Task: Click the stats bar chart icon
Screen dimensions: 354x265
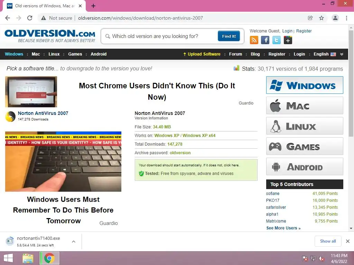Action: pyautogui.click(x=236, y=68)
